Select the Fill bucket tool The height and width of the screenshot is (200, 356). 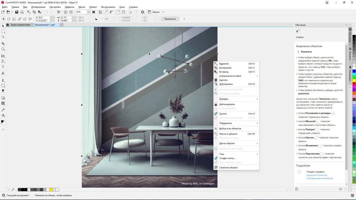point(3,115)
